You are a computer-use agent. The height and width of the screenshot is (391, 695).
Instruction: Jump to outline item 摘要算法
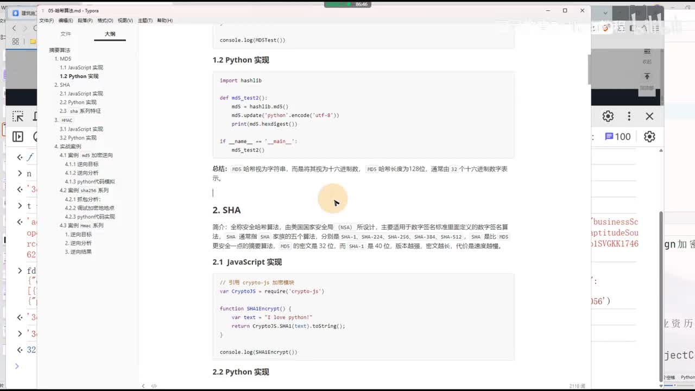60,50
